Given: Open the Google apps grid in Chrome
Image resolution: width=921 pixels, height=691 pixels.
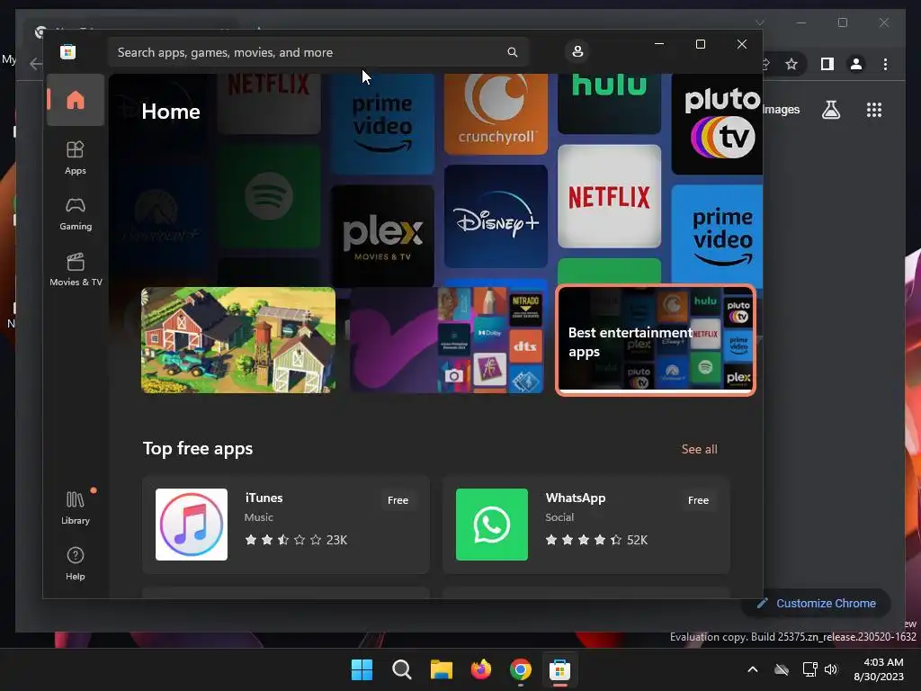Looking at the screenshot, I should click(874, 109).
